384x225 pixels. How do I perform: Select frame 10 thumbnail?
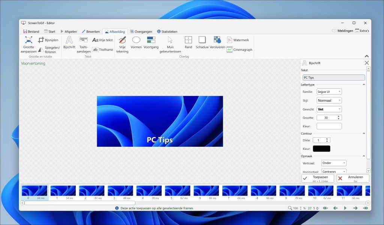(x=321, y=192)
